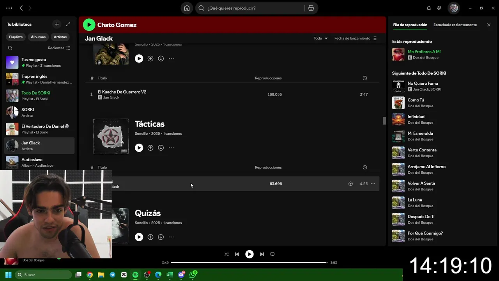The width and height of the screenshot is (499, 281).
Task: Close the queue side panel
Action: tap(489, 25)
